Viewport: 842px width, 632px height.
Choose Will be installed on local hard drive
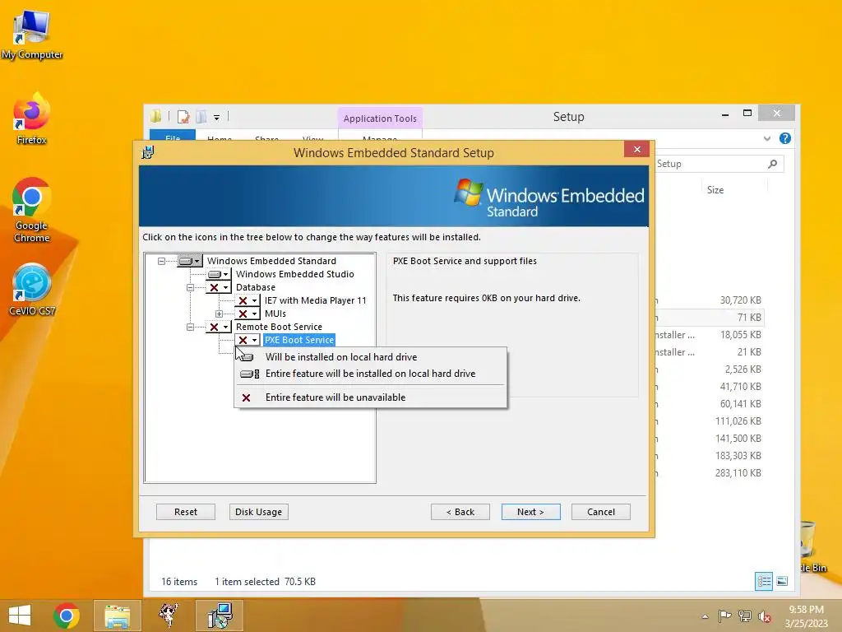click(371, 357)
